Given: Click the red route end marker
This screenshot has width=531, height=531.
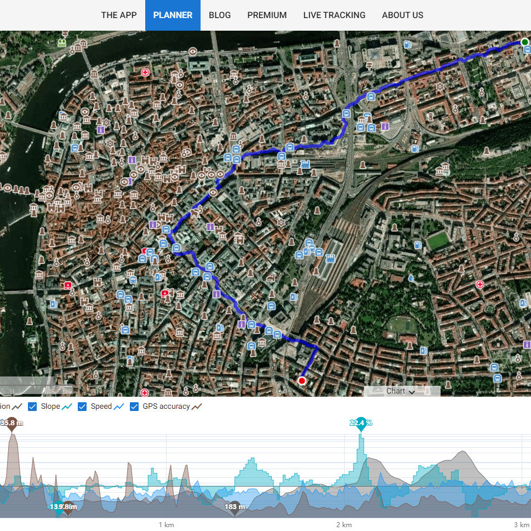Looking at the screenshot, I should 301,381.
